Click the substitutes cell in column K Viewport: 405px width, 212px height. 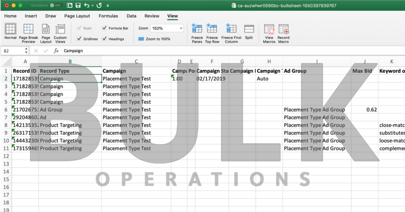[x=392, y=133]
